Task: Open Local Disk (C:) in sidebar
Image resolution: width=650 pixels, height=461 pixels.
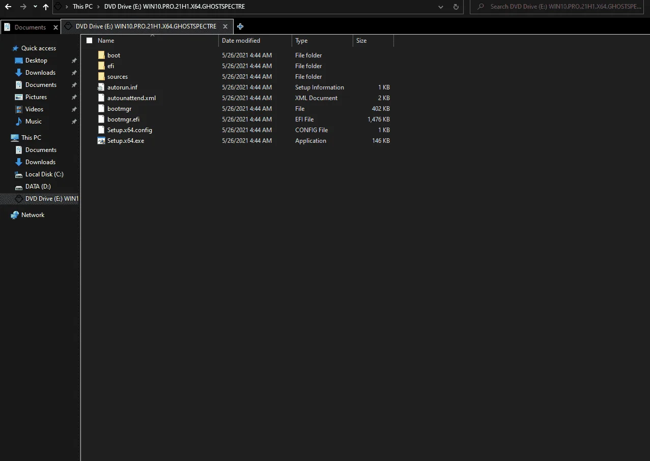Action: 44,174
